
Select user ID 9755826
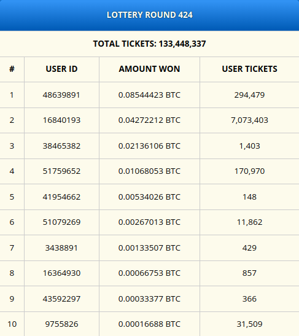click(x=61, y=324)
